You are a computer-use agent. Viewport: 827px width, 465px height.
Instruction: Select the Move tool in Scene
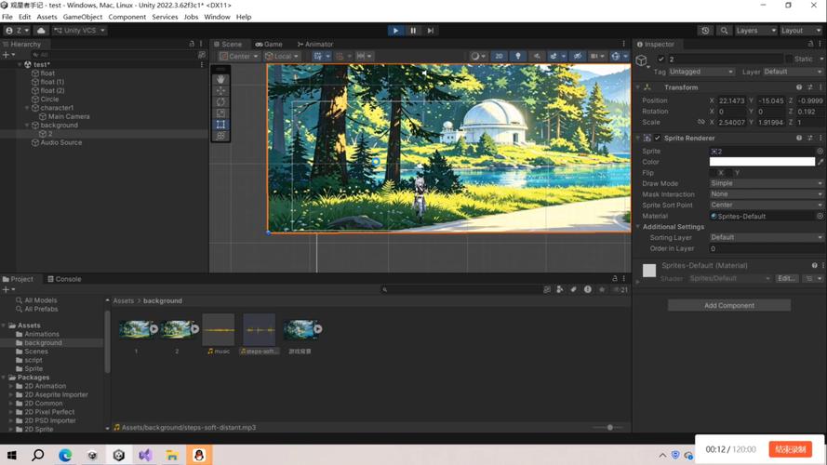coord(220,91)
